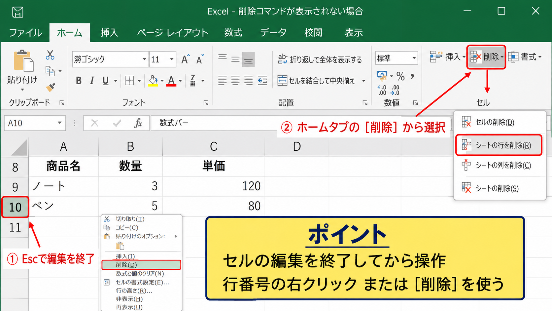Switch to the 表示 tab
Viewport: 552px width, 311px height.
point(354,33)
